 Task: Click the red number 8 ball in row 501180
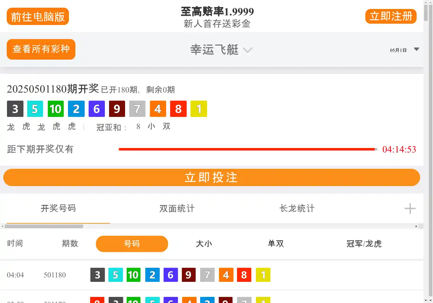click(244, 275)
